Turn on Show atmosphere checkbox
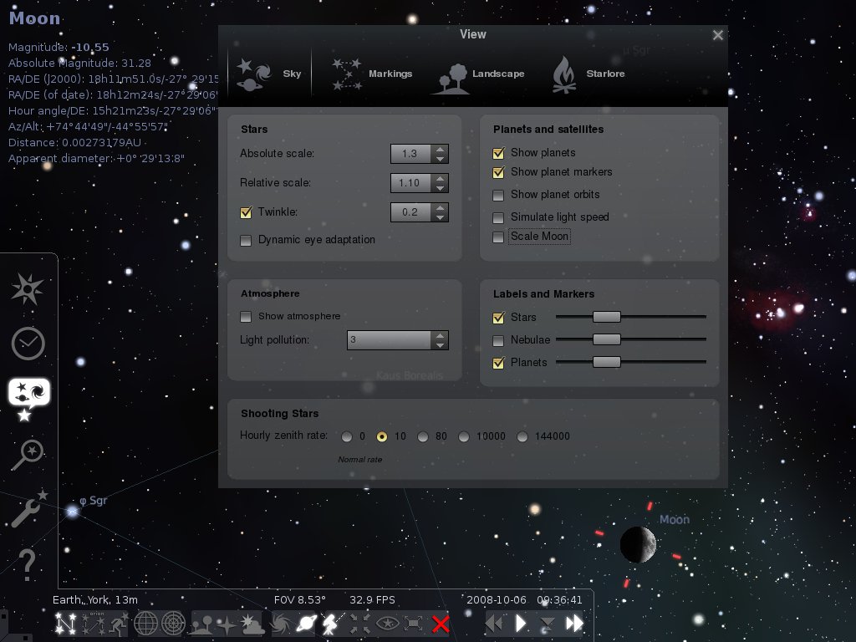This screenshot has height=642, width=856. [246, 317]
